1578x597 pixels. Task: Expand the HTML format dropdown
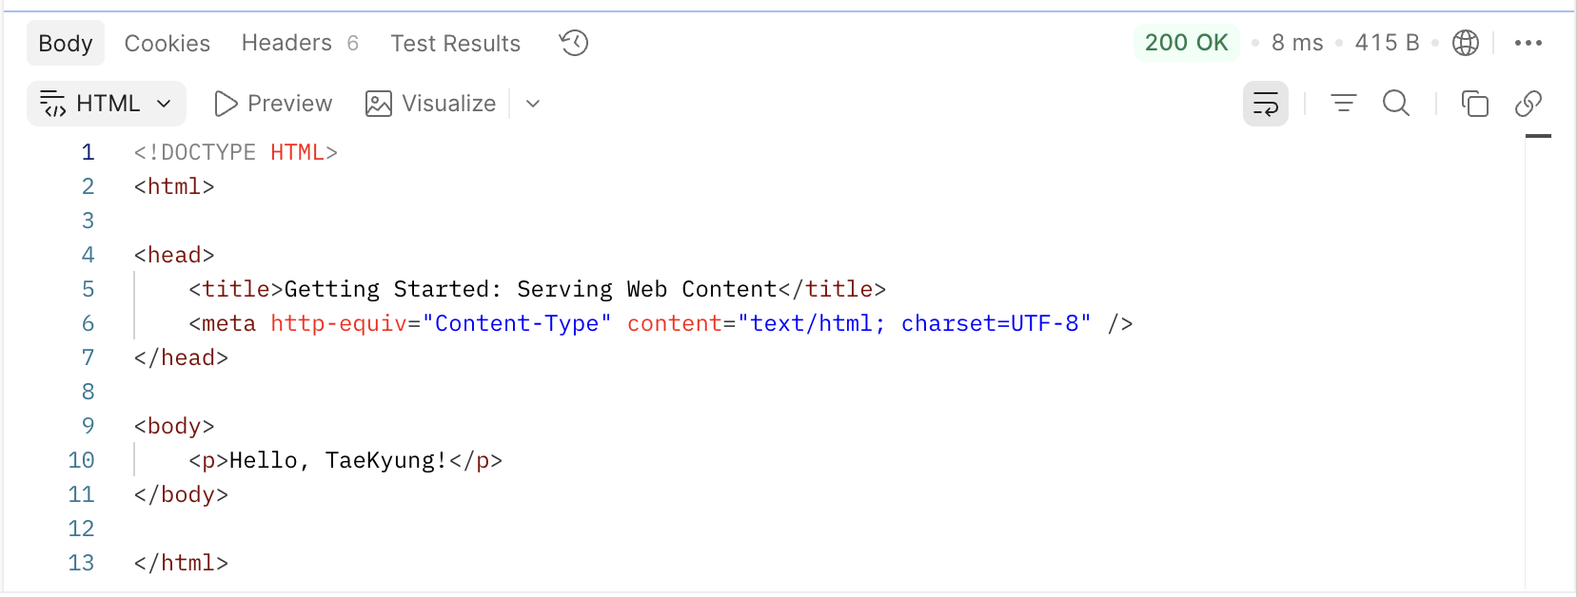(x=107, y=104)
